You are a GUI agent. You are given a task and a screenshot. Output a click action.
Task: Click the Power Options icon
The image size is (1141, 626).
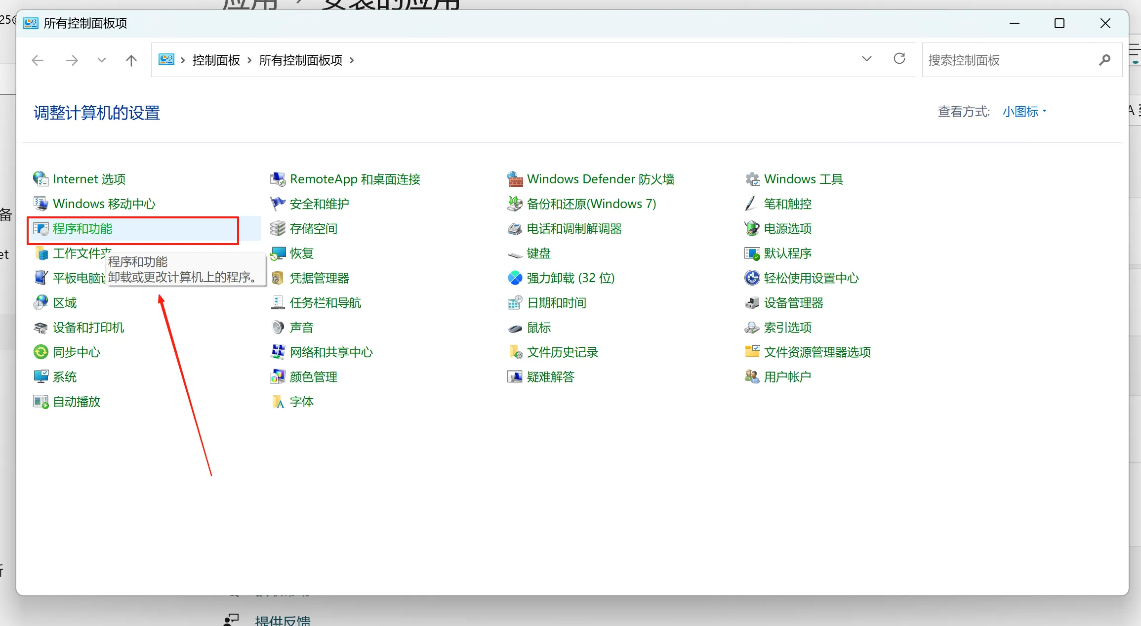pyautogui.click(x=752, y=228)
